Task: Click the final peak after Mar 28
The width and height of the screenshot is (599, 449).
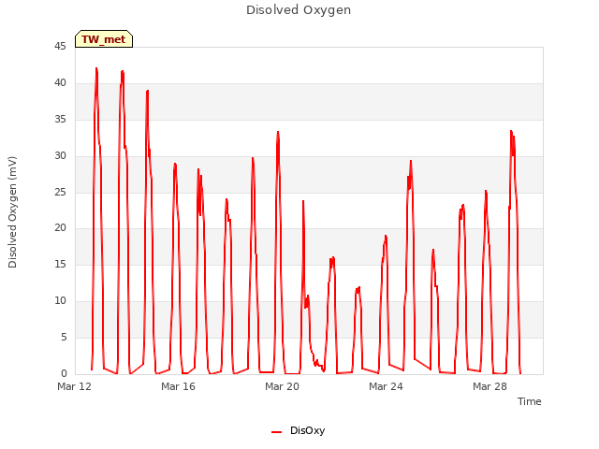Action: coord(511,132)
